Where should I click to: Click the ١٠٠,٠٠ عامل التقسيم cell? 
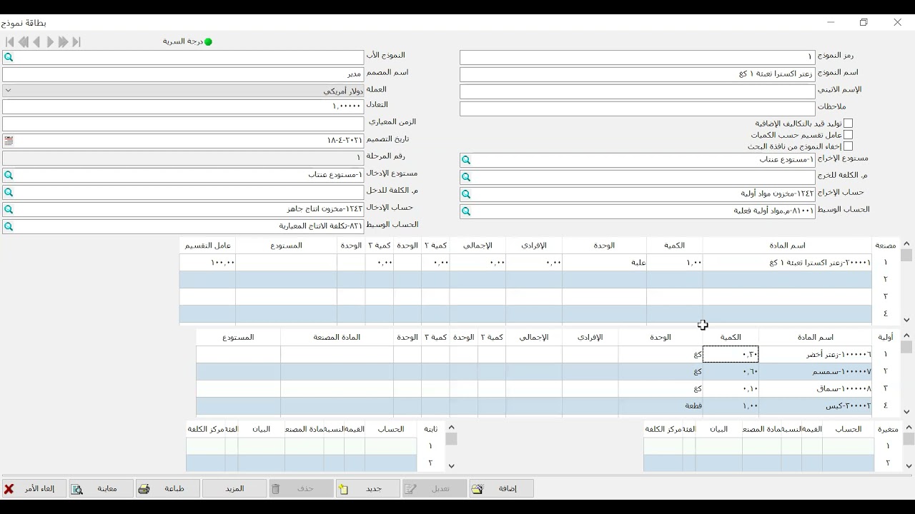207,263
